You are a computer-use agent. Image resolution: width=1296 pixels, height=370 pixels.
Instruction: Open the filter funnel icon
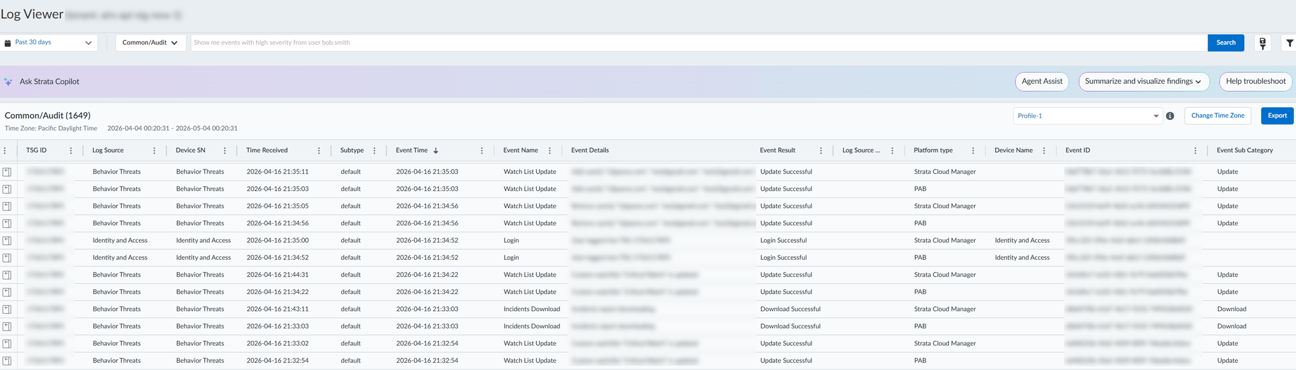point(1290,43)
